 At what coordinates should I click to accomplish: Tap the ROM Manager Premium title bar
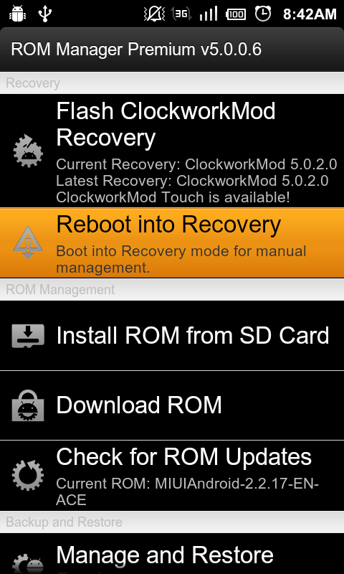[172, 50]
